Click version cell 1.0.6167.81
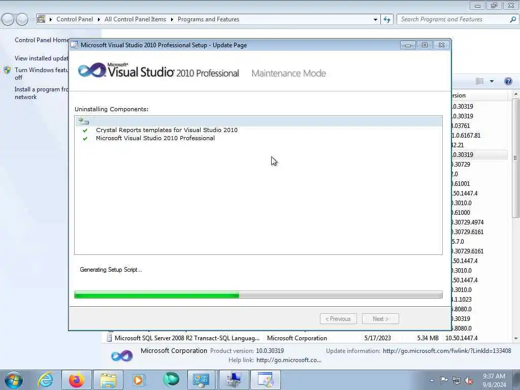Image resolution: width=520 pixels, height=390 pixels. [x=466, y=135]
